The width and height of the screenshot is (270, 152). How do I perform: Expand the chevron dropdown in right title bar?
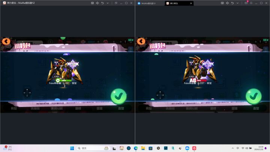(237, 3)
